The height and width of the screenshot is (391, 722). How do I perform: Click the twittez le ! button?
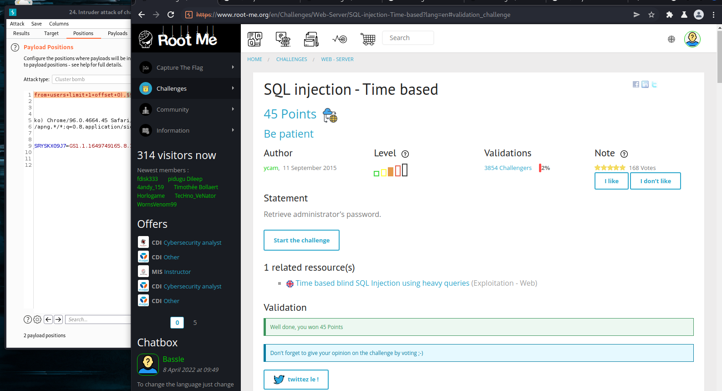296,379
